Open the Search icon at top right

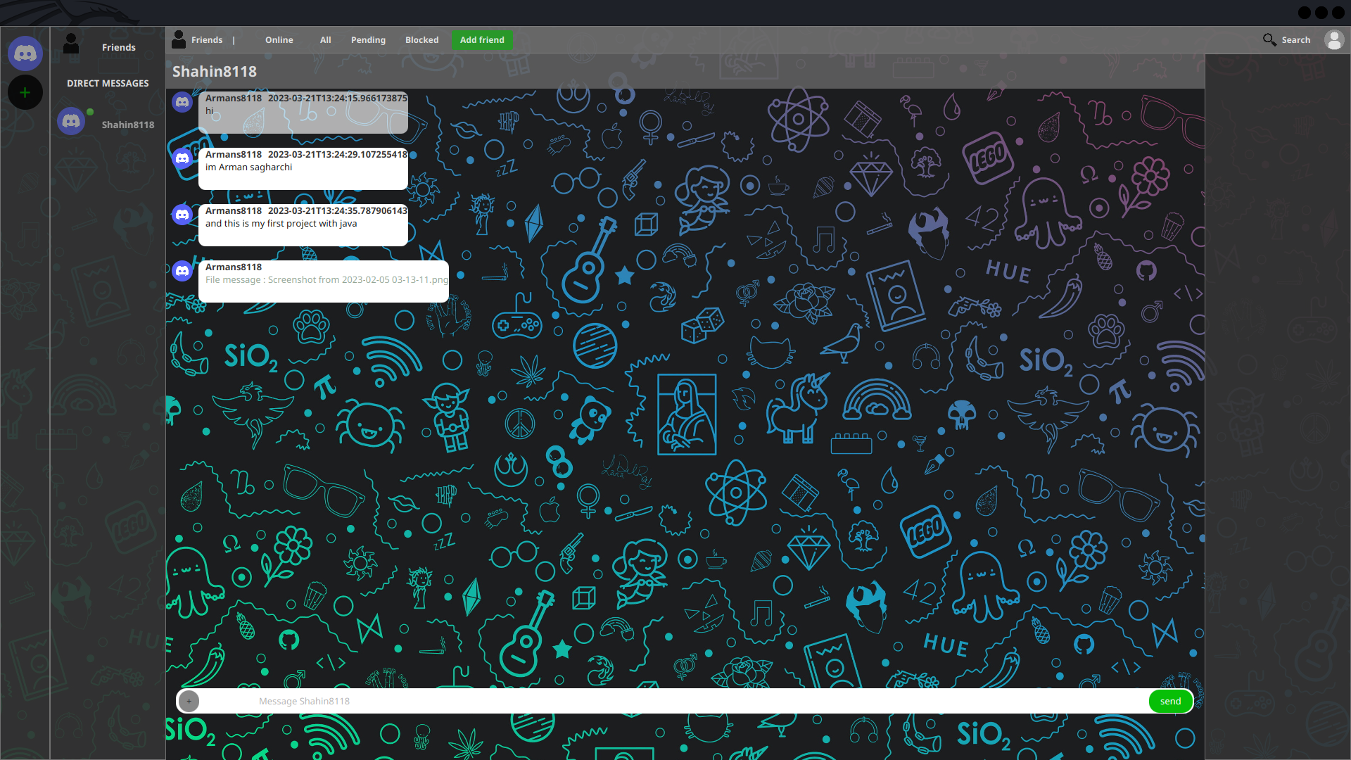[1270, 39]
